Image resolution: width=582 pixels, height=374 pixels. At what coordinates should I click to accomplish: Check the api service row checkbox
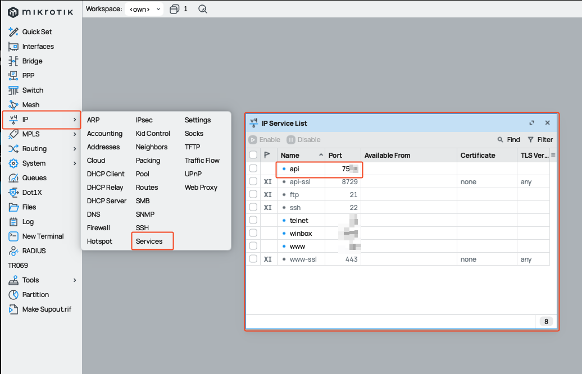click(x=253, y=168)
